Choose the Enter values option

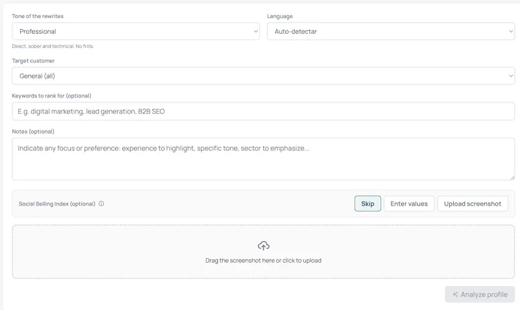[x=409, y=204]
